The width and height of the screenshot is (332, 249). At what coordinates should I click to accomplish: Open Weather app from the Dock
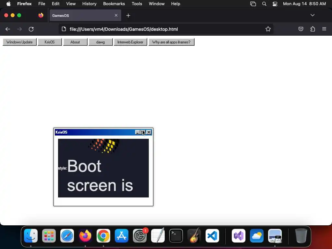pos(257,236)
